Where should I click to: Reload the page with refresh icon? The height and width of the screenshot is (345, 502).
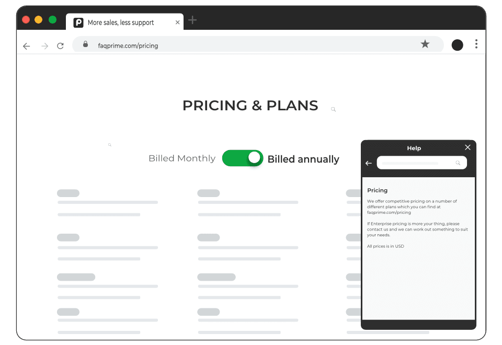[x=60, y=46]
